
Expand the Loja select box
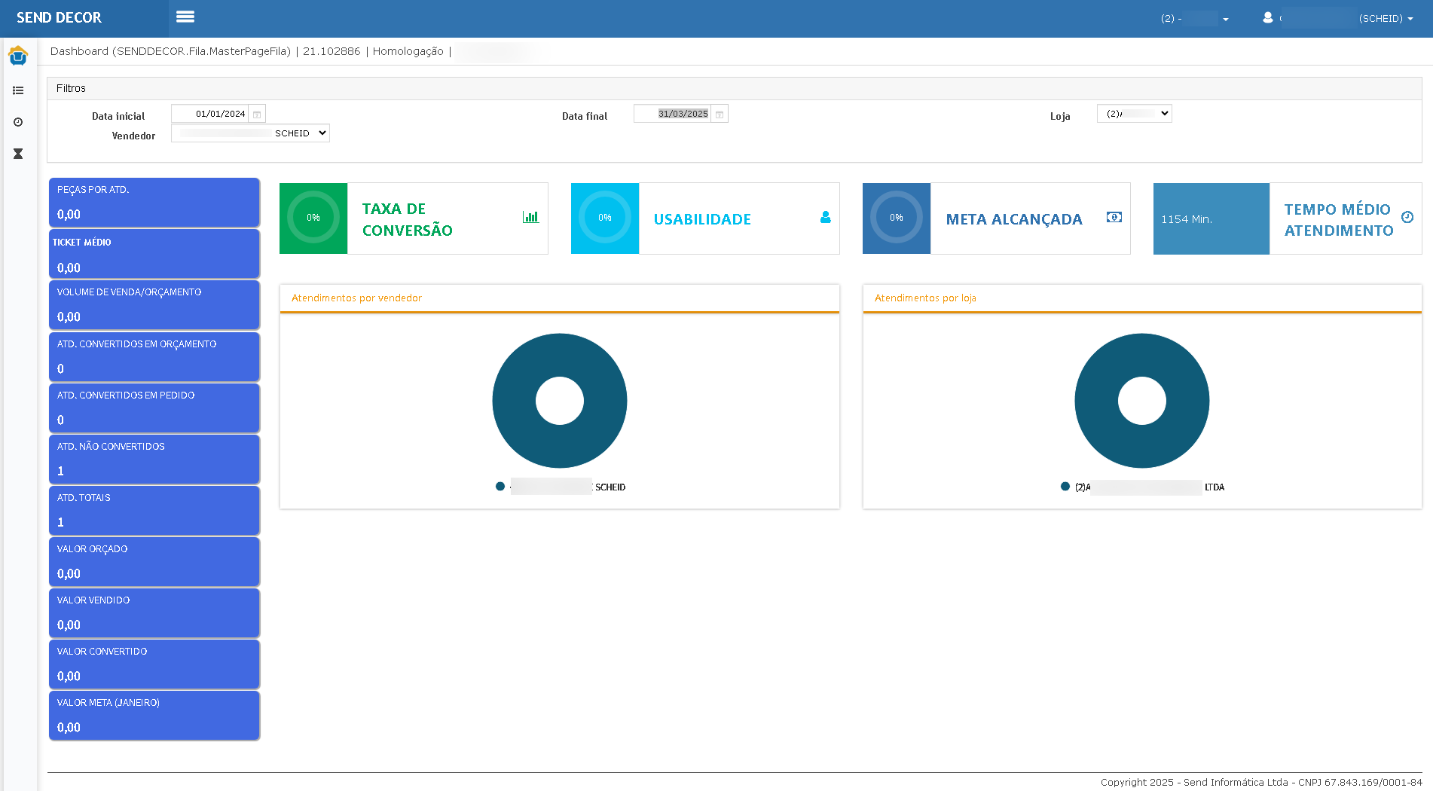1134,114
